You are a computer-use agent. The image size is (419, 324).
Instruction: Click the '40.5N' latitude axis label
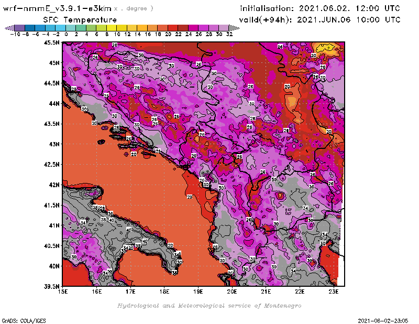click(52, 246)
